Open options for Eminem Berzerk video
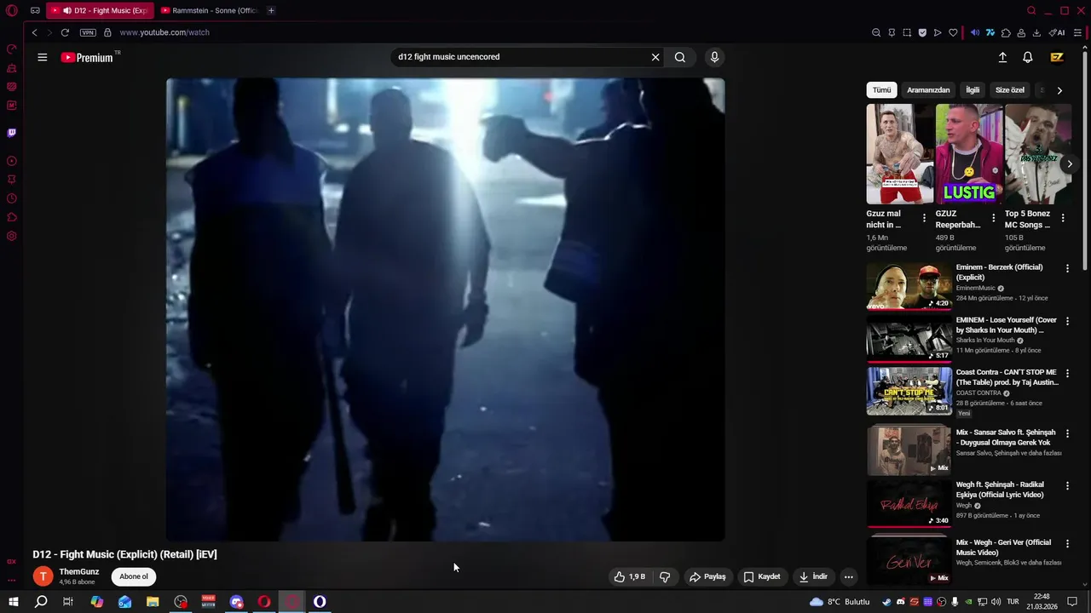This screenshot has height=613, width=1091. (x=1067, y=268)
